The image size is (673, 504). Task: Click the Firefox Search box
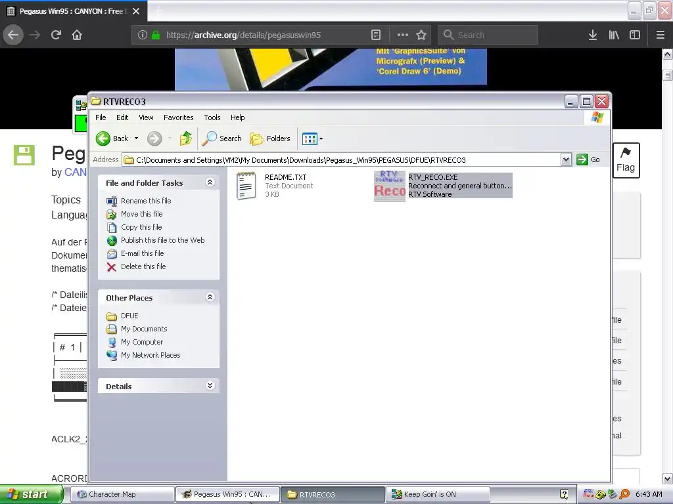pos(488,35)
